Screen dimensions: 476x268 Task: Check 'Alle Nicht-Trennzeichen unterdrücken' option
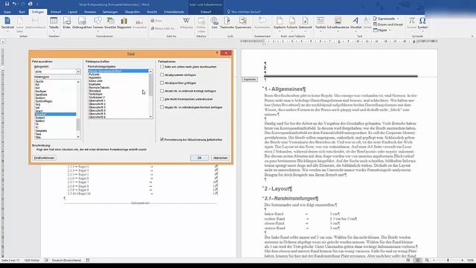(162, 99)
